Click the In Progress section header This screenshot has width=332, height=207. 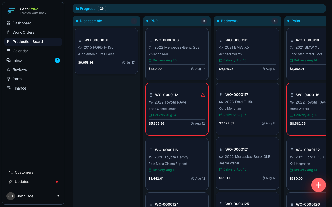(x=199, y=9)
